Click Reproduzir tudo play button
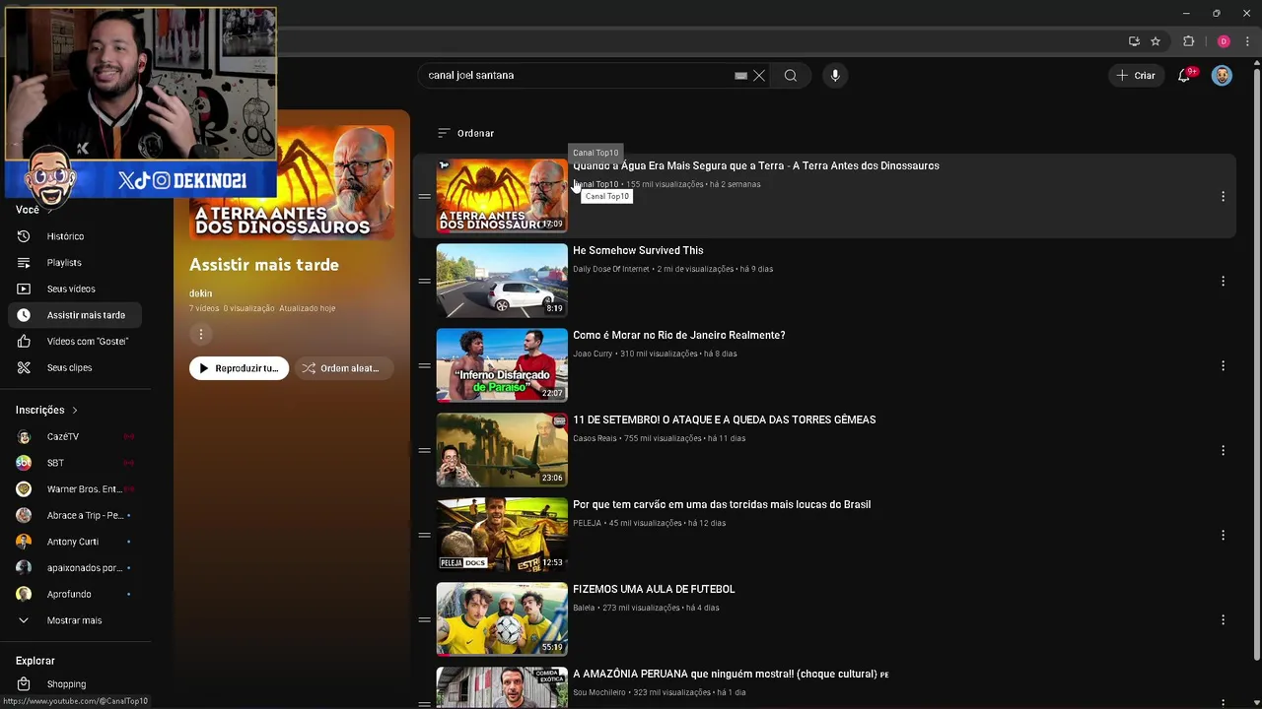 point(239,368)
